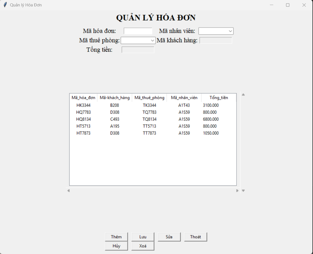This screenshot has height=254, width=313.
Task: Click the scroll up arrow beside table
Action: point(243,95)
